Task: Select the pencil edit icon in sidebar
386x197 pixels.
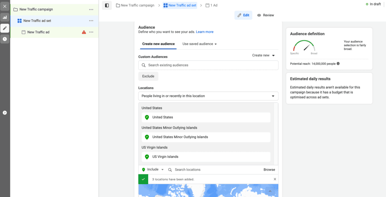Action: [x=5, y=28]
